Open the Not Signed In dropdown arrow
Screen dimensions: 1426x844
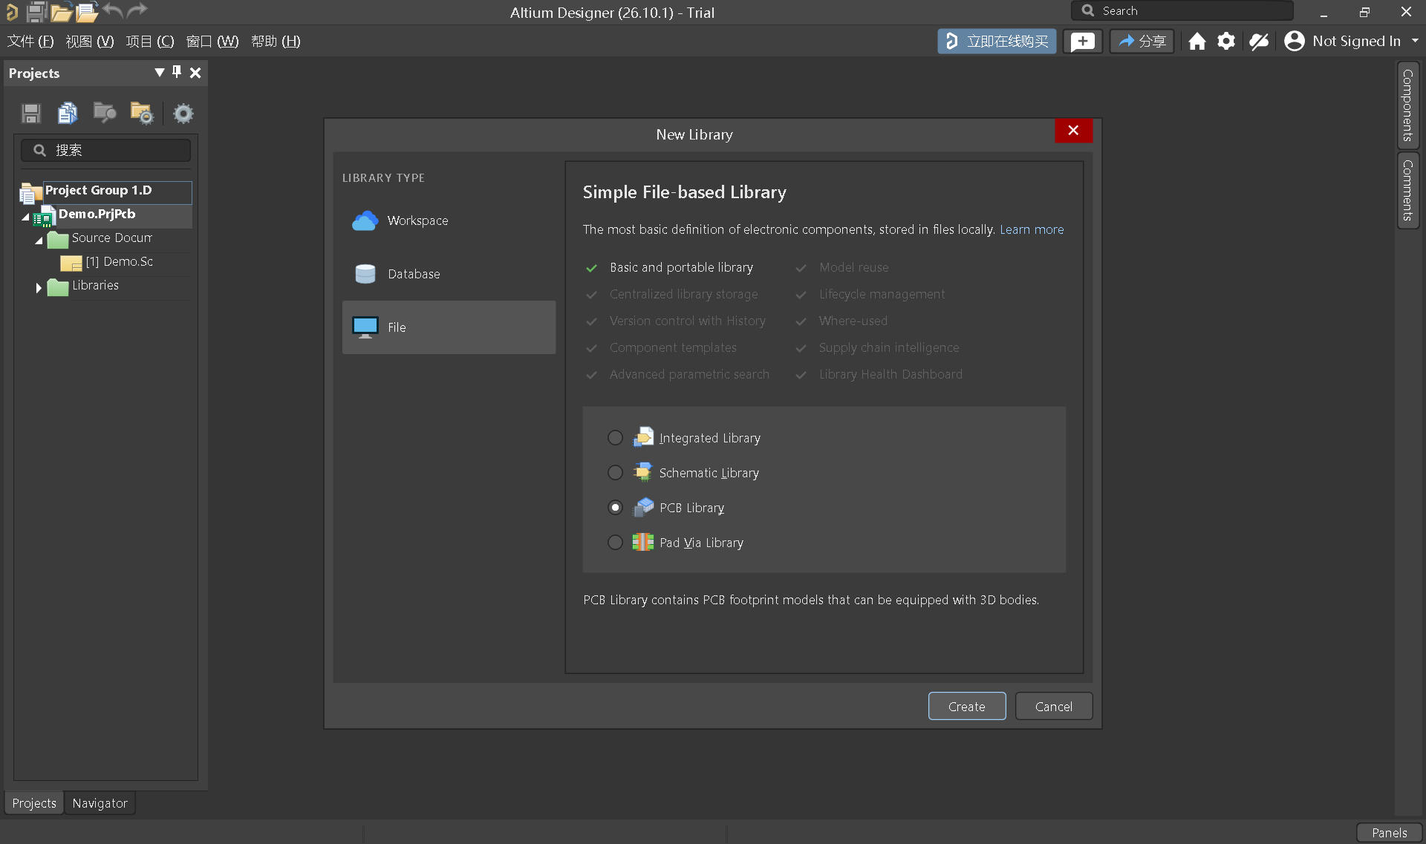1415,42
